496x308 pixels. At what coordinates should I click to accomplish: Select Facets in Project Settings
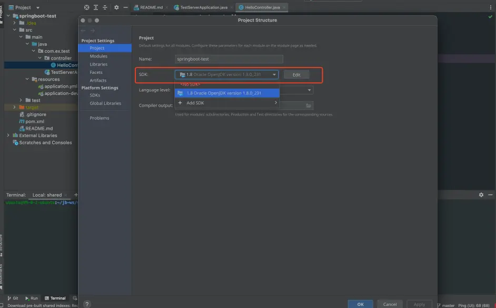[x=96, y=72]
